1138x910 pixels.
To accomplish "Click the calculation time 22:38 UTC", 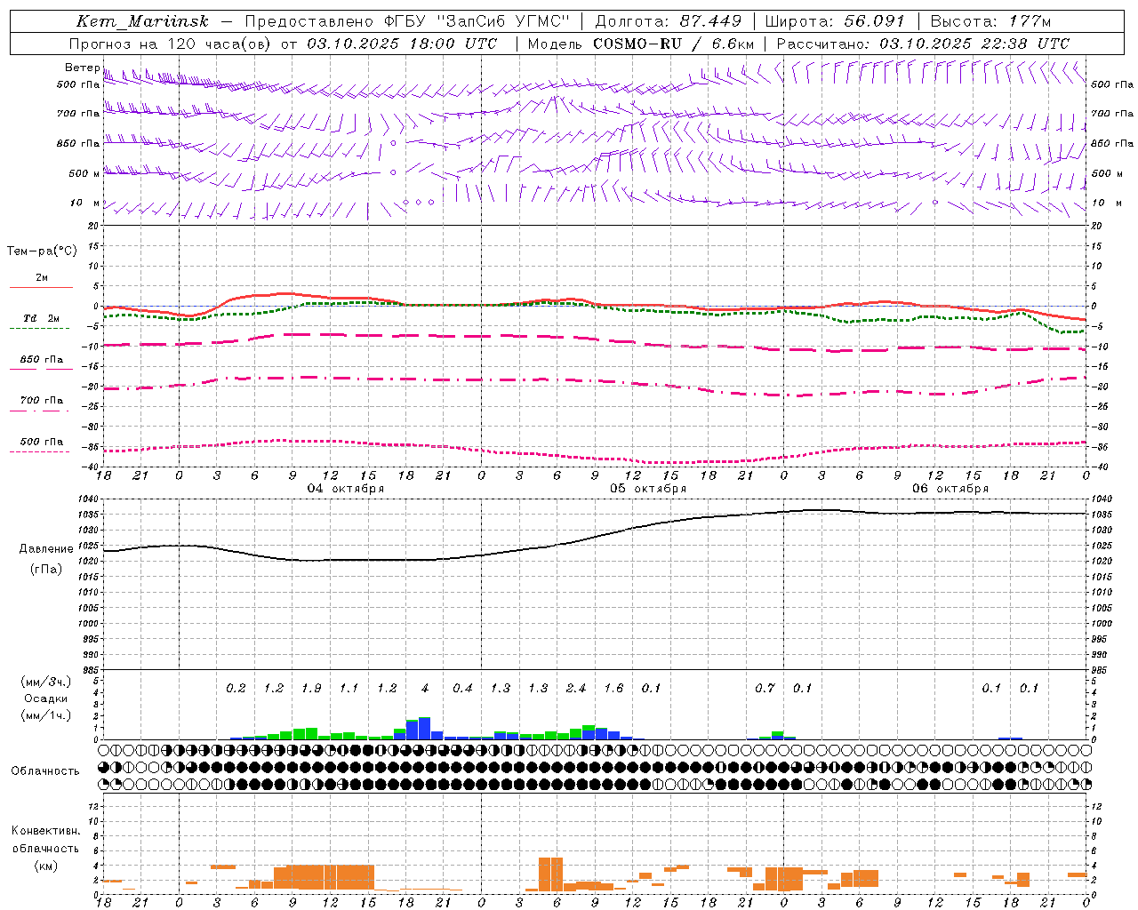I will click(1025, 44).
